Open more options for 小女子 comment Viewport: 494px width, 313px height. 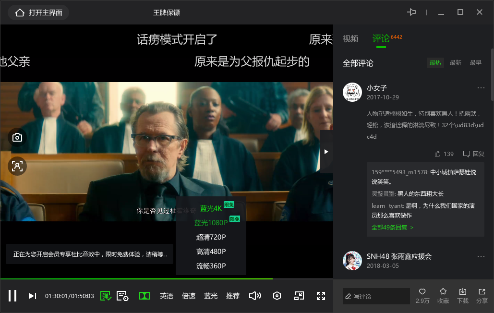pyautogui.click(x=481, y=88)
